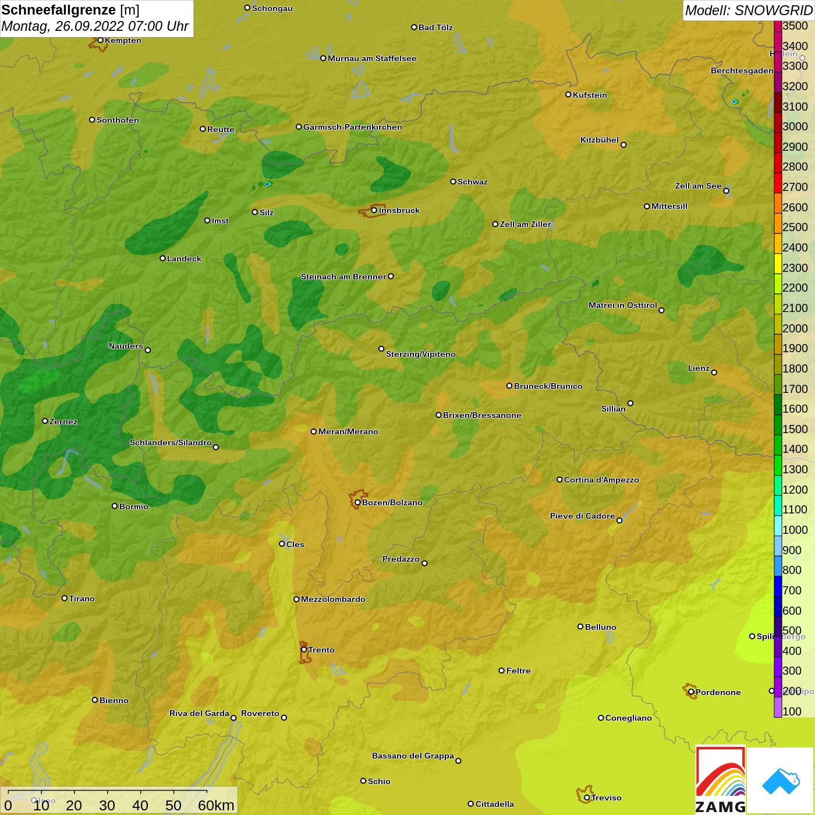Select the blue 700 m legend swatch
Image resolution: width=815 pixels, height=815 pixels.
[778, 586]
